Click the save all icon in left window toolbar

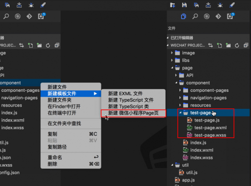tap(7, 5)
